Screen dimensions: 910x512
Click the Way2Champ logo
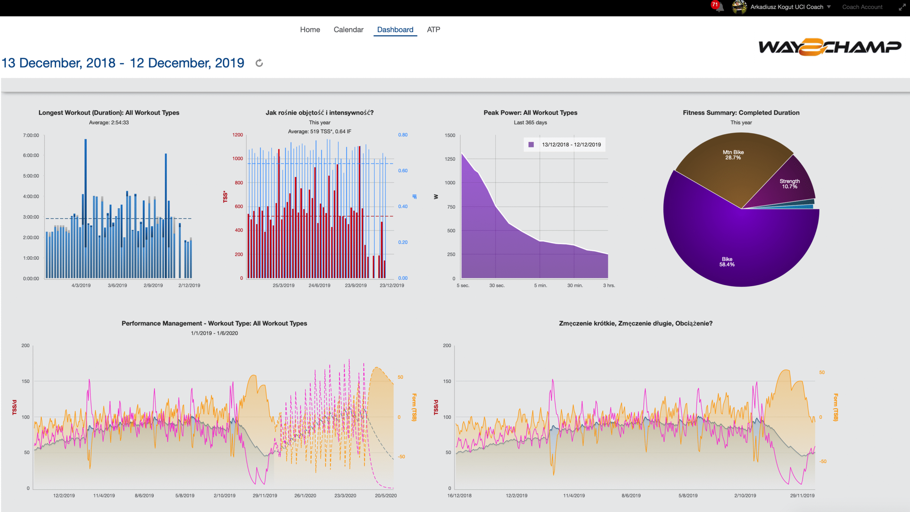click(x=830, y=47)
